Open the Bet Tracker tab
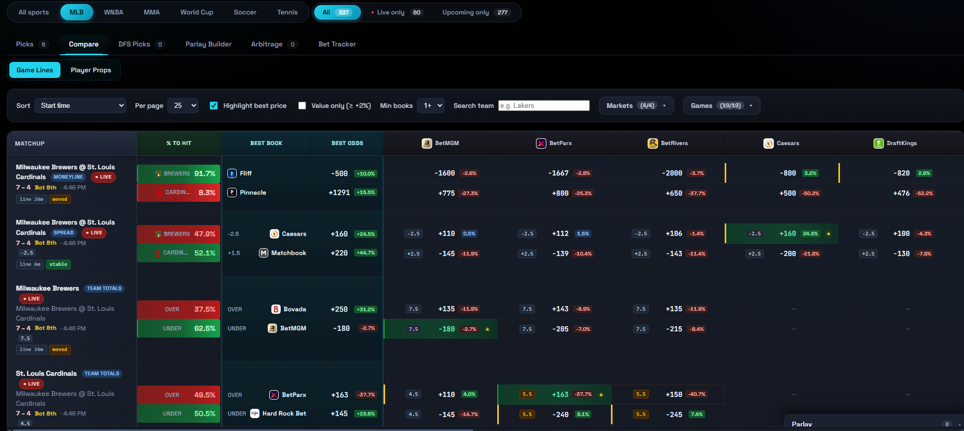This screenshot has width=964, height=431. pyautogui.click(x=337, y=44)
